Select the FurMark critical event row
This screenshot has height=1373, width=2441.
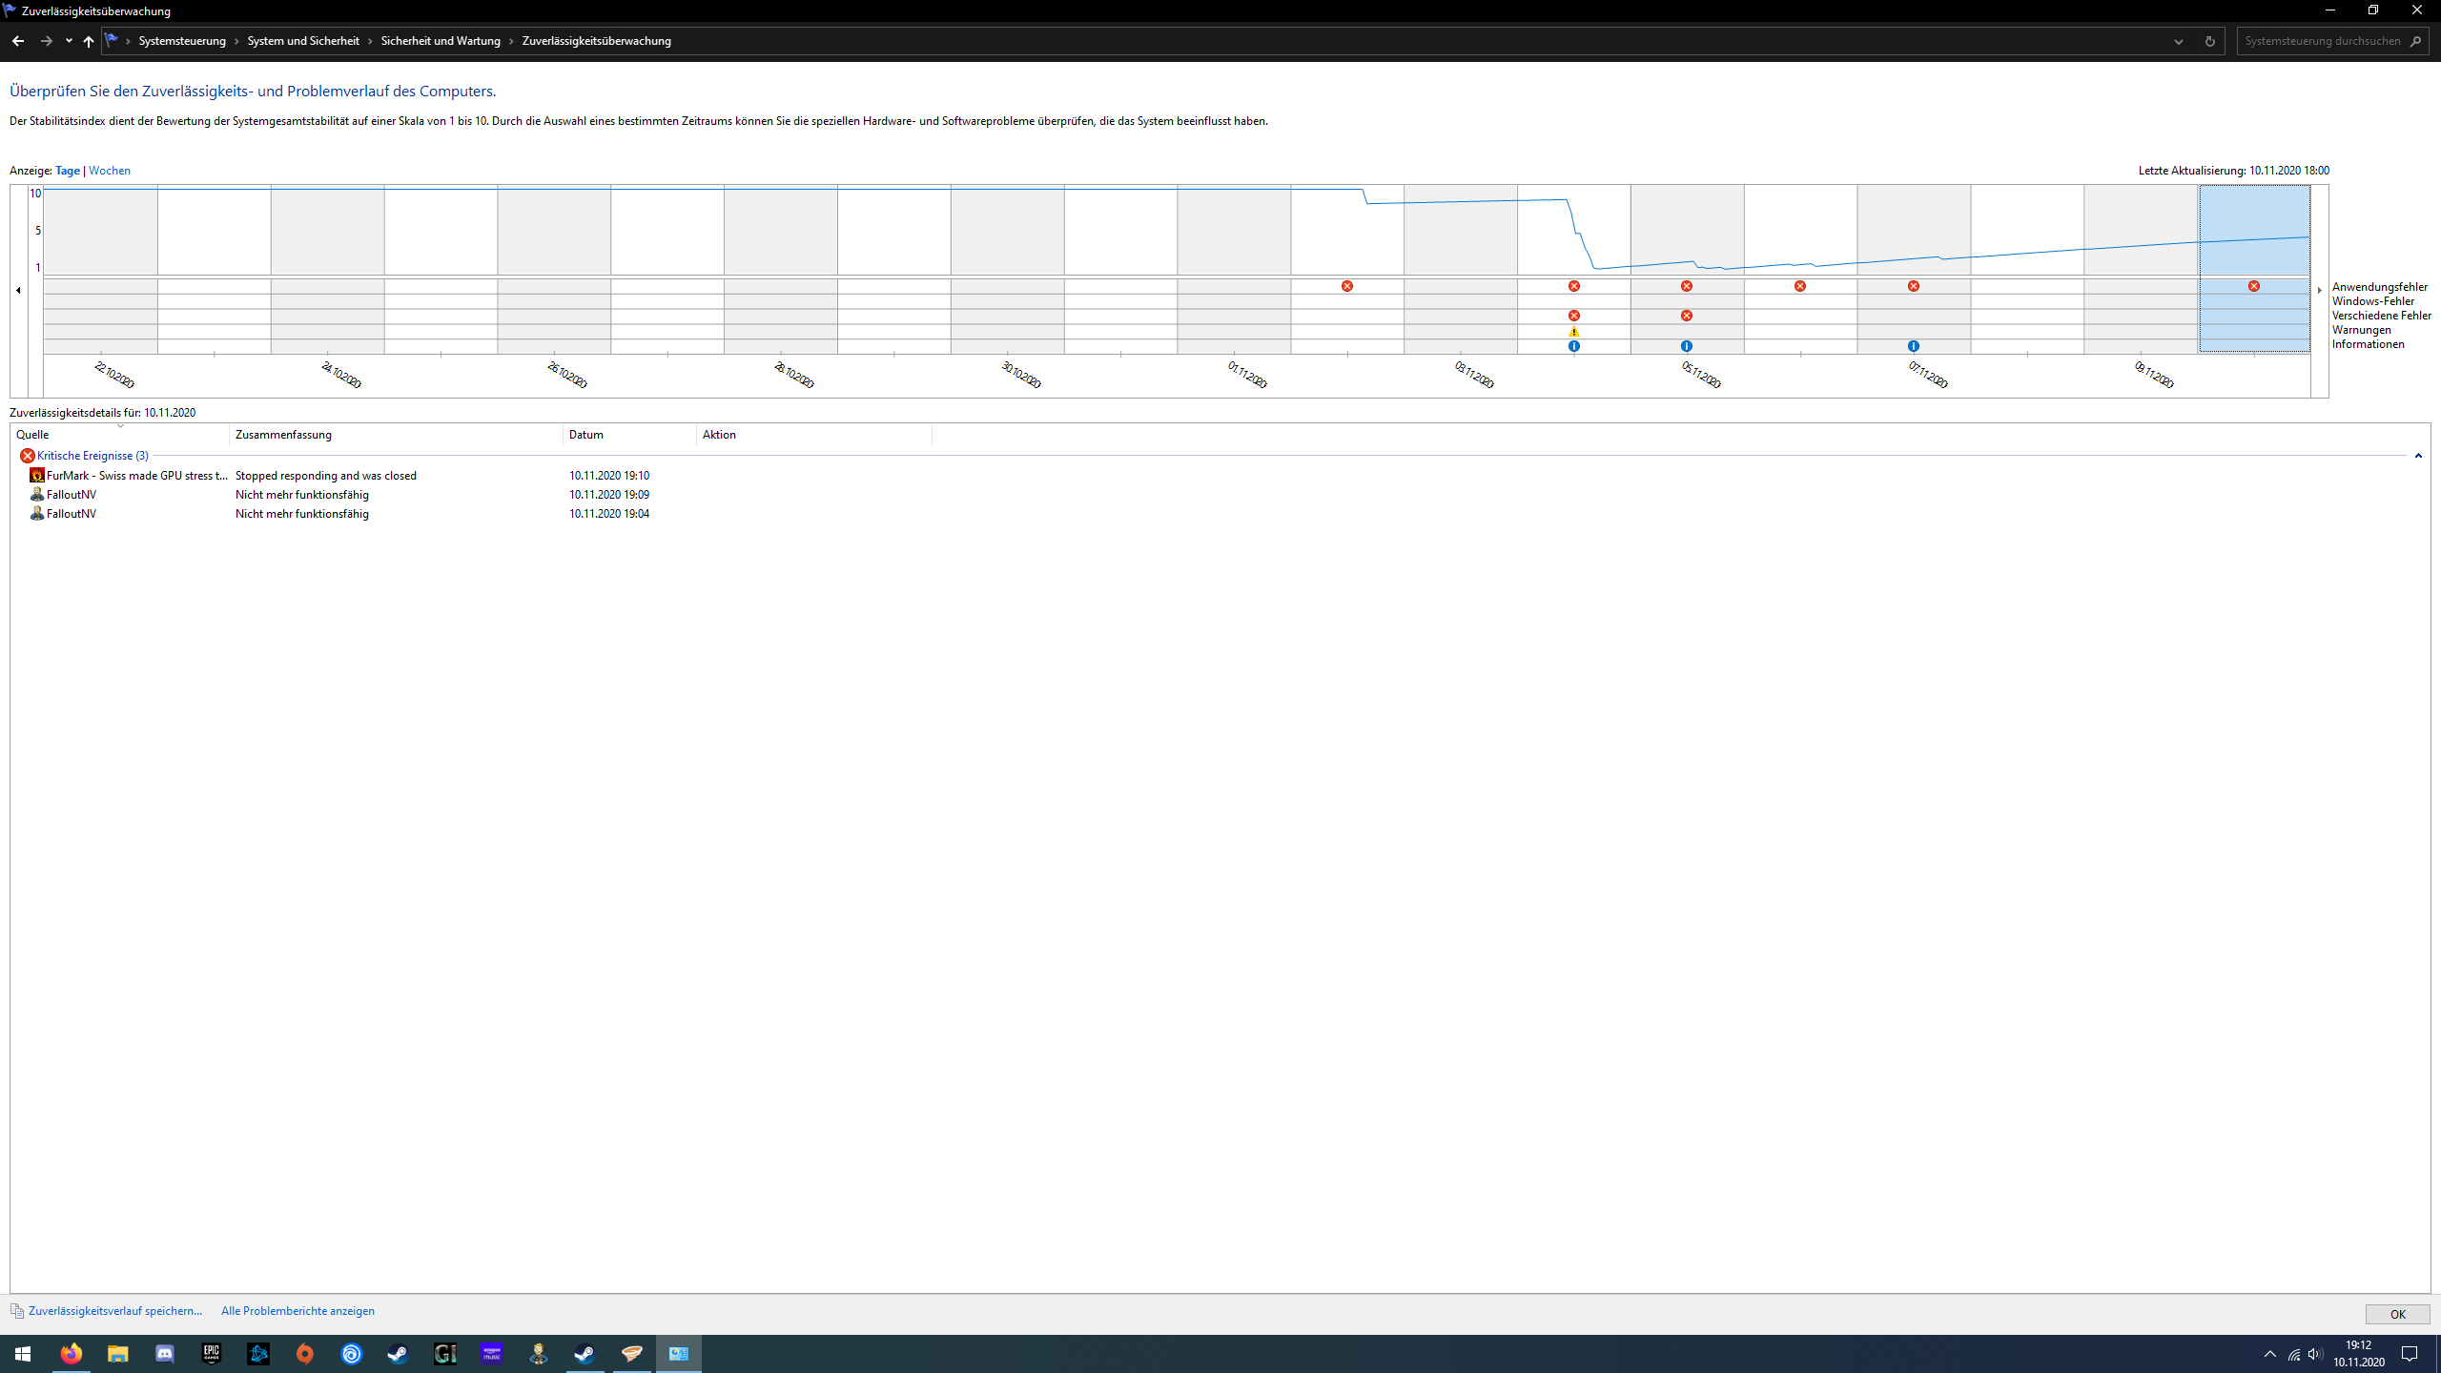pos(136,475)
